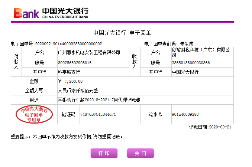Select receipt number 20200921901a4000928800000000002
The width and height of the screenshot is (252, 167).
click(x=68, y=44)
